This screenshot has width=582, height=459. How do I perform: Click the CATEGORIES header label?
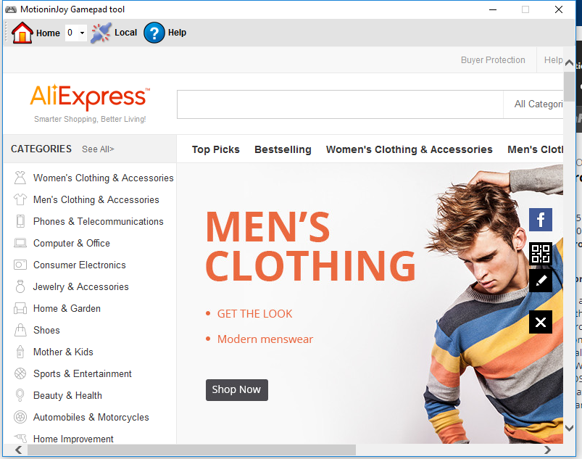click(41, 149)
